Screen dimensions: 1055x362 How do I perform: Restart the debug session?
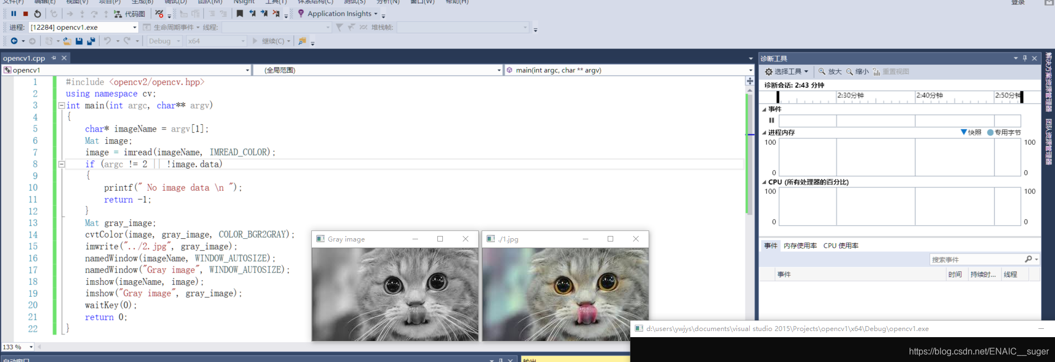coord(38,13)
